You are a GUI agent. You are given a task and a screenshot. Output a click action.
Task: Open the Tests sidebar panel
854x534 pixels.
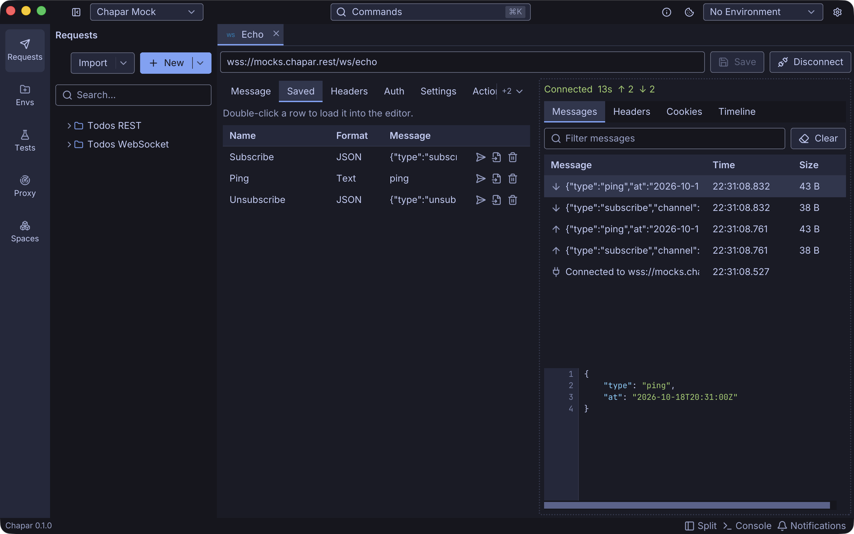(25, 141)
